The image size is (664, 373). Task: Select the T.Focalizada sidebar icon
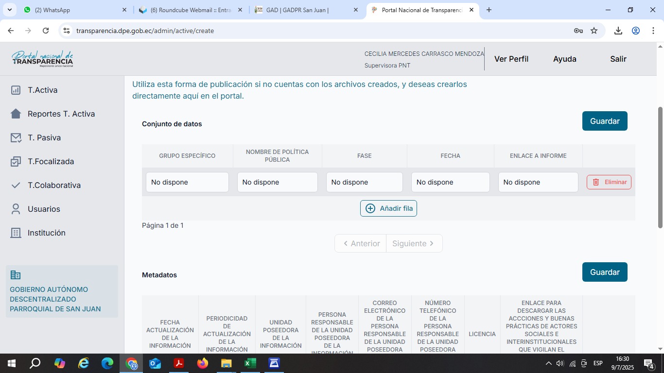16,162
